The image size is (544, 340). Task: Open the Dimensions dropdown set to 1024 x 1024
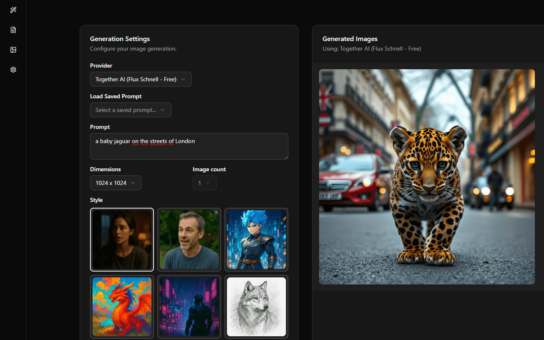(115, 182)
